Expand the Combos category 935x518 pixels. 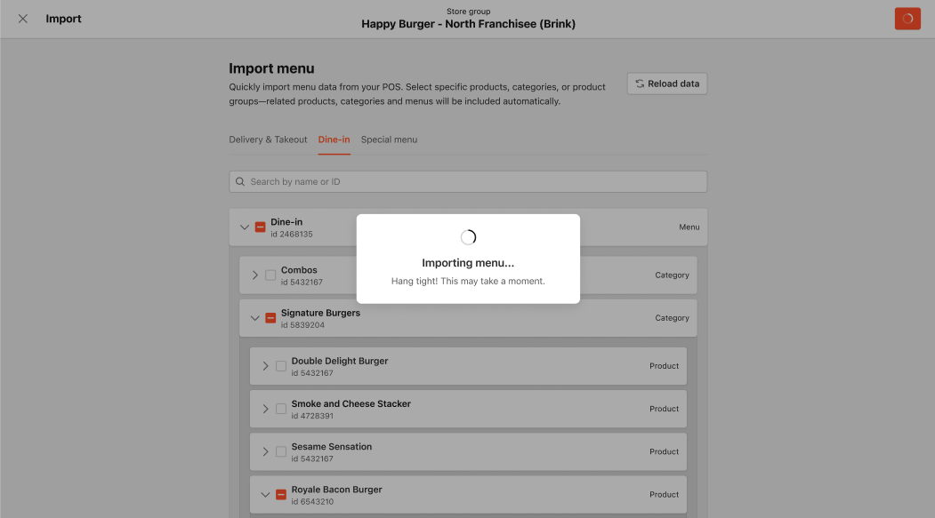254,275
